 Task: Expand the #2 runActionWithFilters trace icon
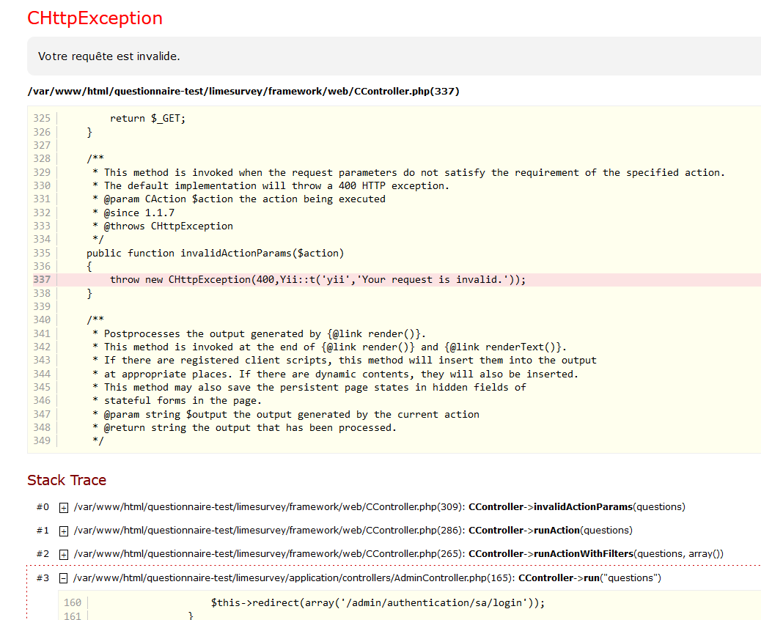pyautogui.click(x=64, y=554)
